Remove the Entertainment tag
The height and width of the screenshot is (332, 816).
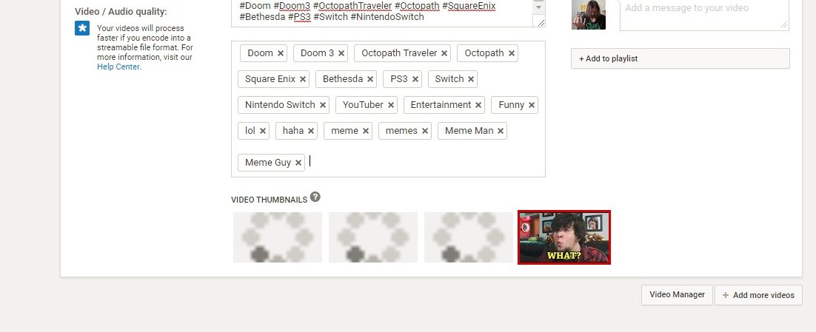(x=478, y=106)
